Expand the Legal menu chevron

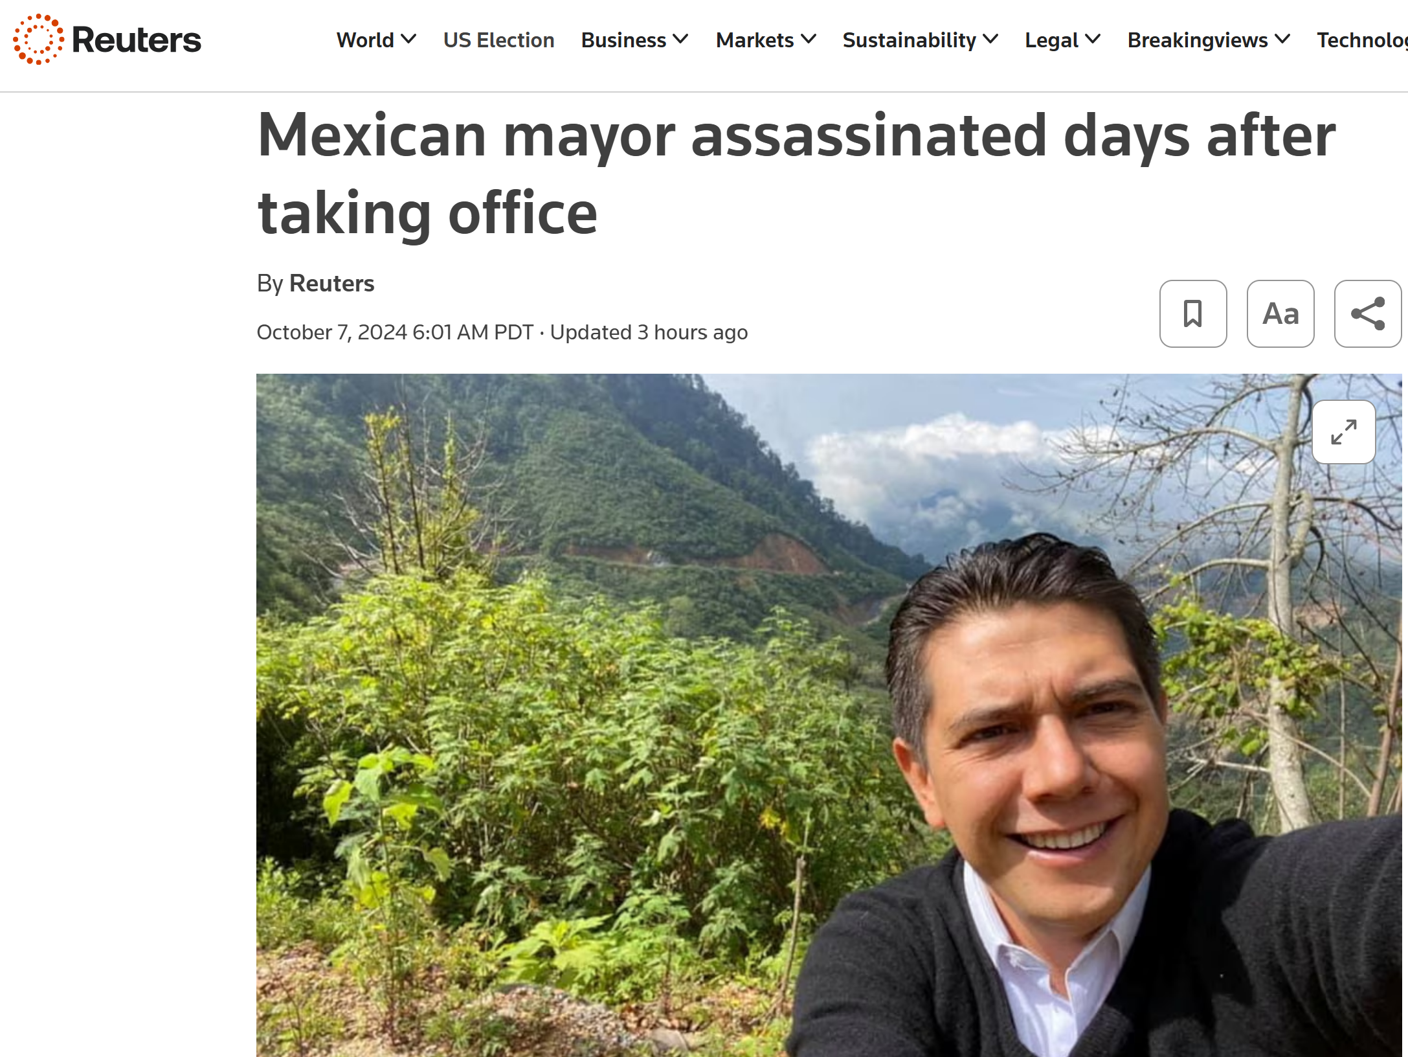pyautogui.click(x=1093, y=40)
